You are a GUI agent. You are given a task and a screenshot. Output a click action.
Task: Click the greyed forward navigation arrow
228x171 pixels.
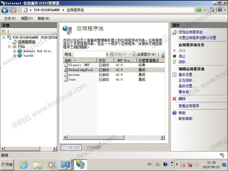coord(13,10)
